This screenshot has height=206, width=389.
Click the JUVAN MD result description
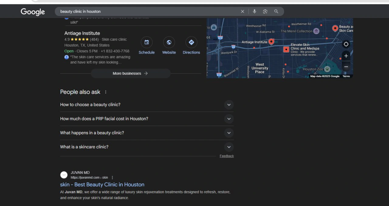point(145,195)
